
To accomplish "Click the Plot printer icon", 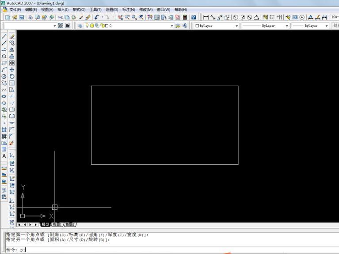I will 30,17.
